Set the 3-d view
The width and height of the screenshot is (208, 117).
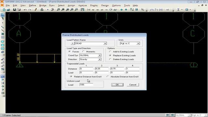88,10
